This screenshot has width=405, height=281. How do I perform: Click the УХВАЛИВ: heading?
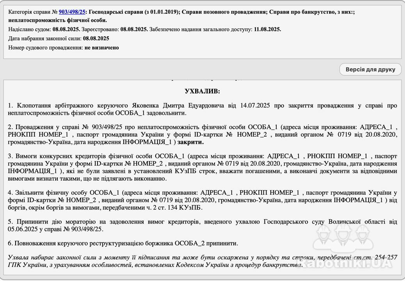(x=202, y=91)
